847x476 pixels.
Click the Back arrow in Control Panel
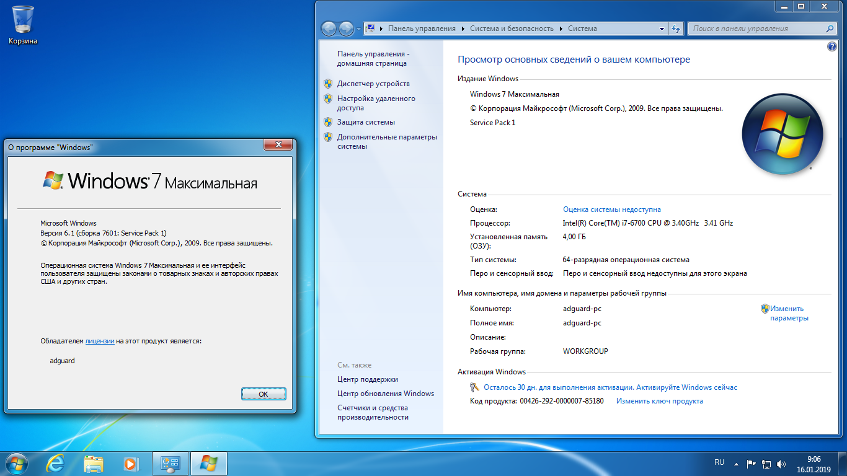pyautogui.click(x=329, y=29)
